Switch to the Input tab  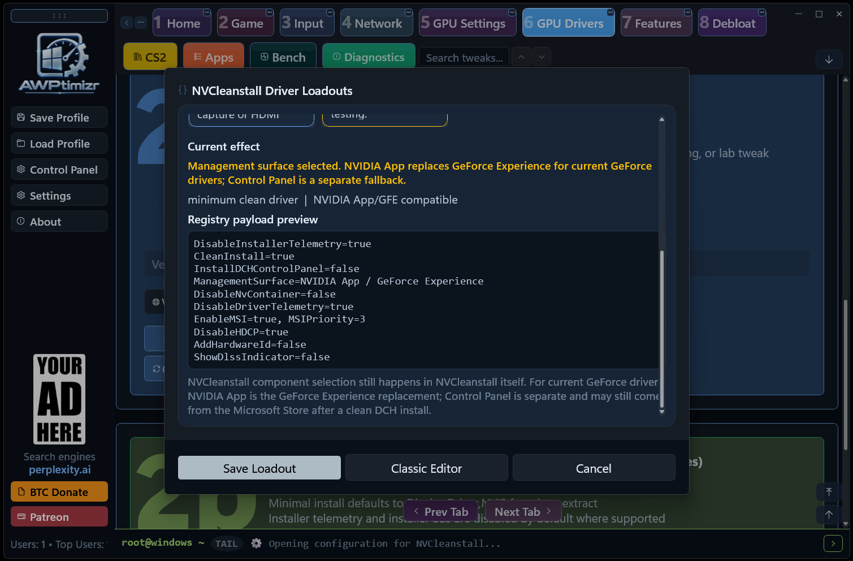tap(308, 23)
